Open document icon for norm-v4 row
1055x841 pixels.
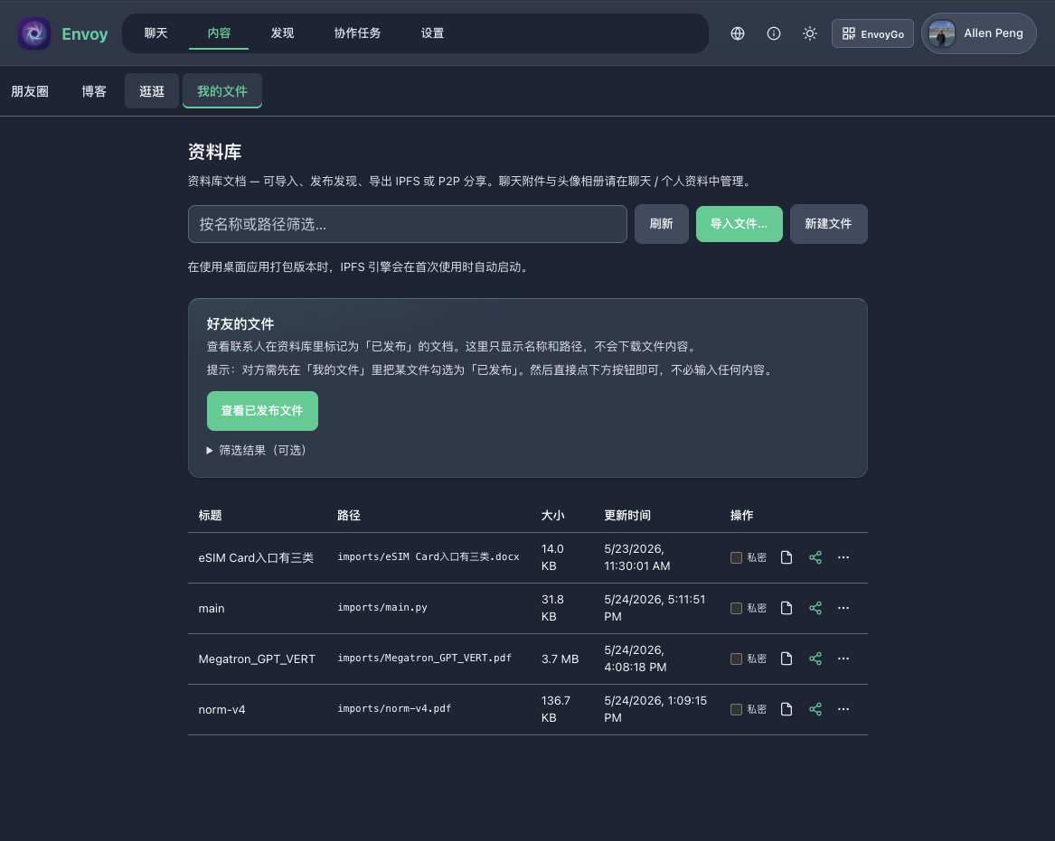(x=787, y=709)
